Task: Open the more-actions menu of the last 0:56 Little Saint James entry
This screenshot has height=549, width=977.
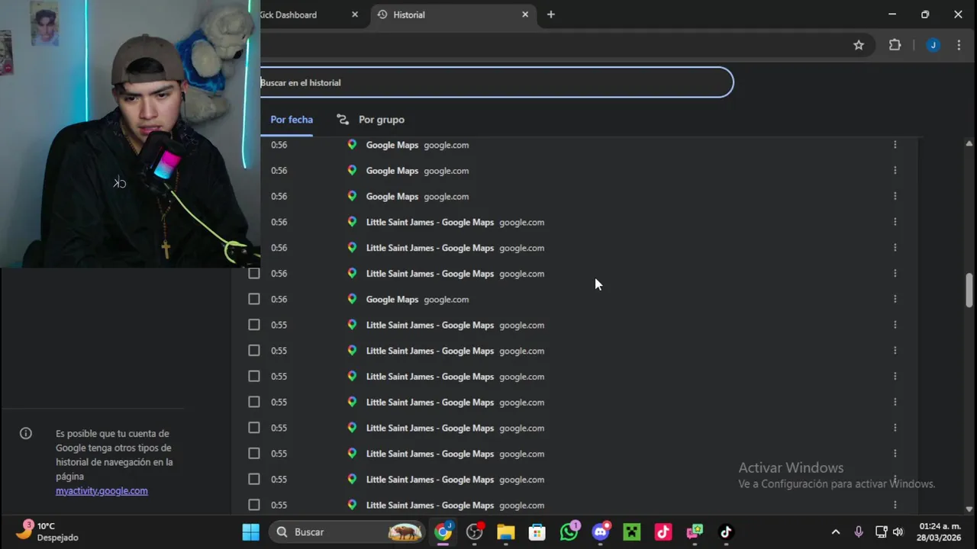Action: coord(895,273)
